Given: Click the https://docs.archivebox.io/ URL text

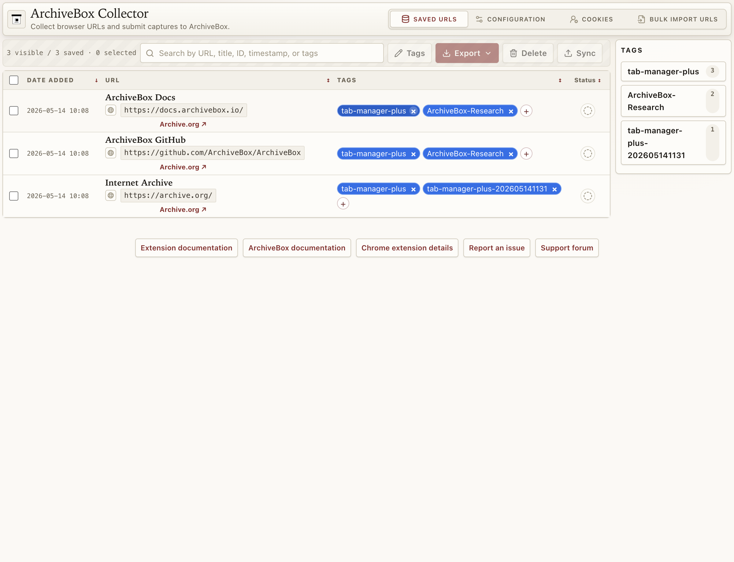Looking at the screenshot, I should click(184, 110).
